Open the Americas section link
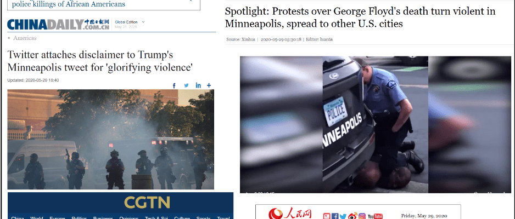515x219 pixels. (25, 38)
